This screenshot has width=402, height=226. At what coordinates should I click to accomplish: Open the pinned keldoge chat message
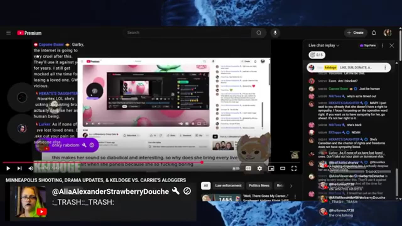click(x=349, y=67)
